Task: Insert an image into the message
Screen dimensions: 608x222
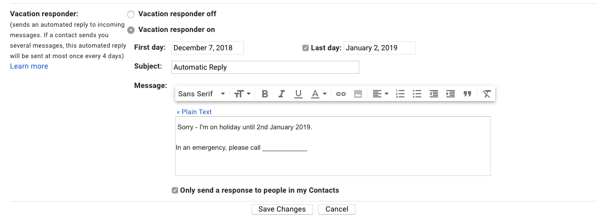Action: 358,94
